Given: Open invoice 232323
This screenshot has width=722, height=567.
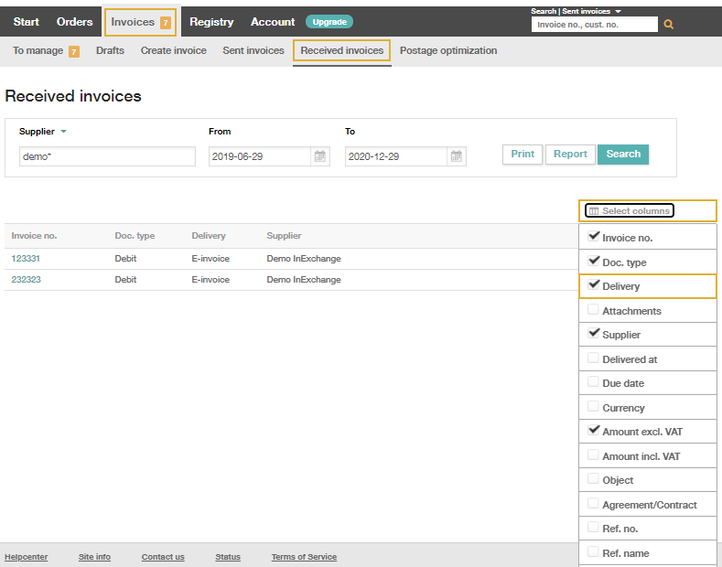Looking at the screenshot, I should coord(26,280).
